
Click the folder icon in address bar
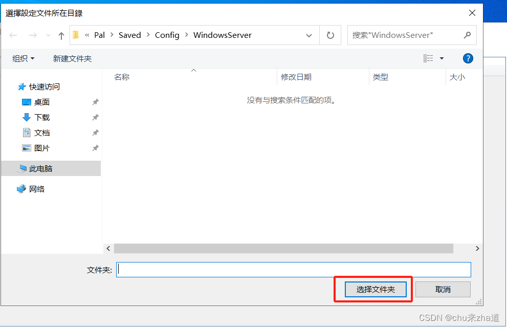pos(76,35)
